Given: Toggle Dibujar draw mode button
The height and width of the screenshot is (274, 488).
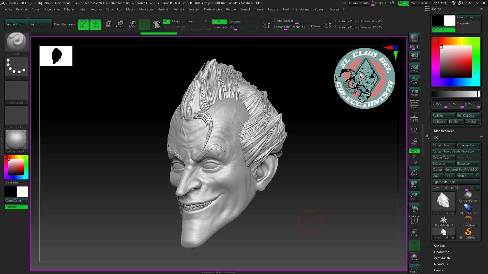Looking at the screenshot, I should [x=95, y=24].
